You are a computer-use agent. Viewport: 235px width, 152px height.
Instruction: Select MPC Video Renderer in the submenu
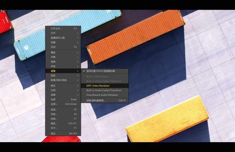click(105, 86)
